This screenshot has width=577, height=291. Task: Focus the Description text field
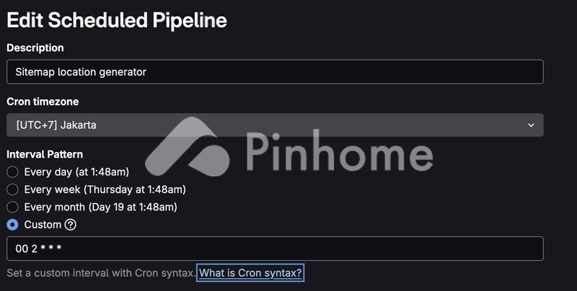click(274, 71)
